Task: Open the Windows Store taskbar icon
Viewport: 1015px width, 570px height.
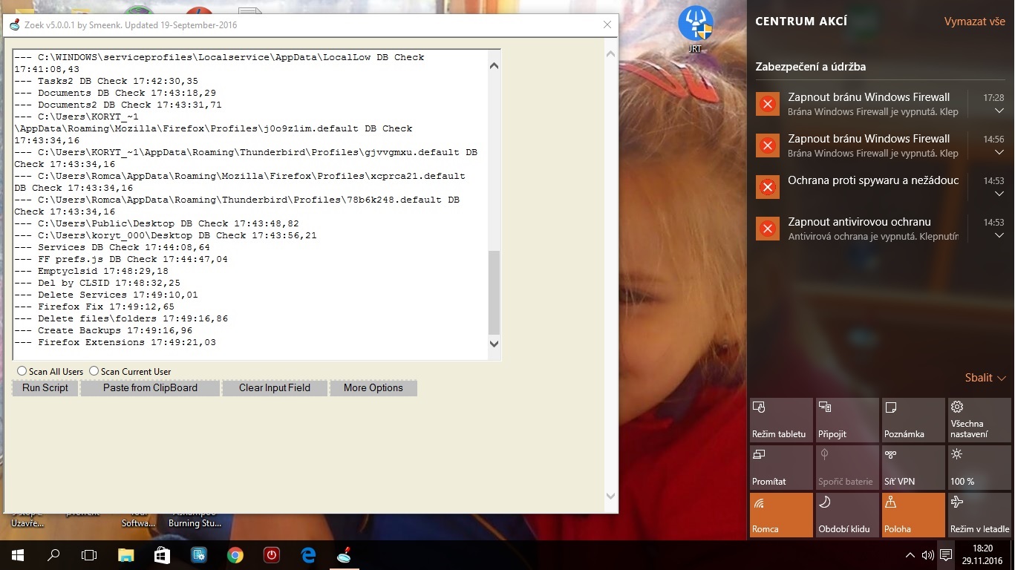Action: [162, 554]
